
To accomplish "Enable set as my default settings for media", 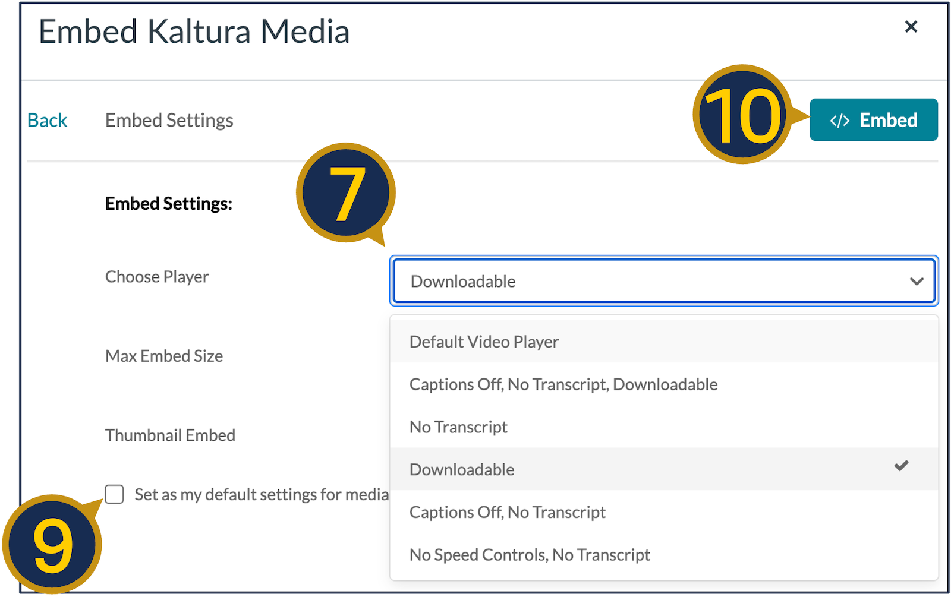I will 114,494.
